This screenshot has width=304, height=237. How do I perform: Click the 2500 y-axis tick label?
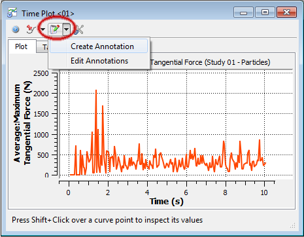(41, 73)
